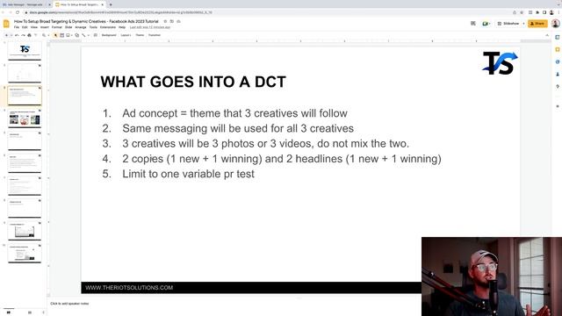Click the Zoom magnifier icon
The image size is (562, 316).
[44, 35]
